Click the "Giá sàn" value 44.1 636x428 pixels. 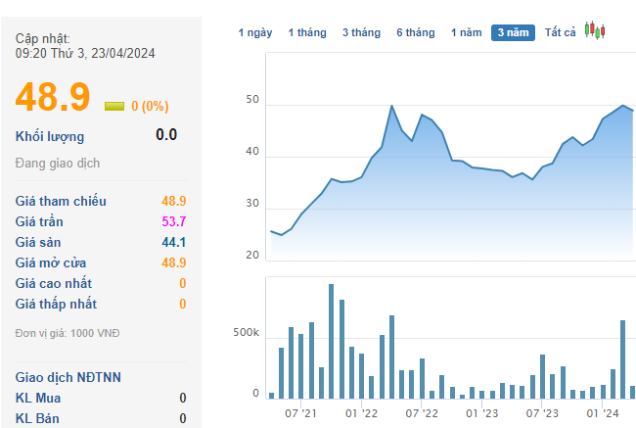[173, 242]
